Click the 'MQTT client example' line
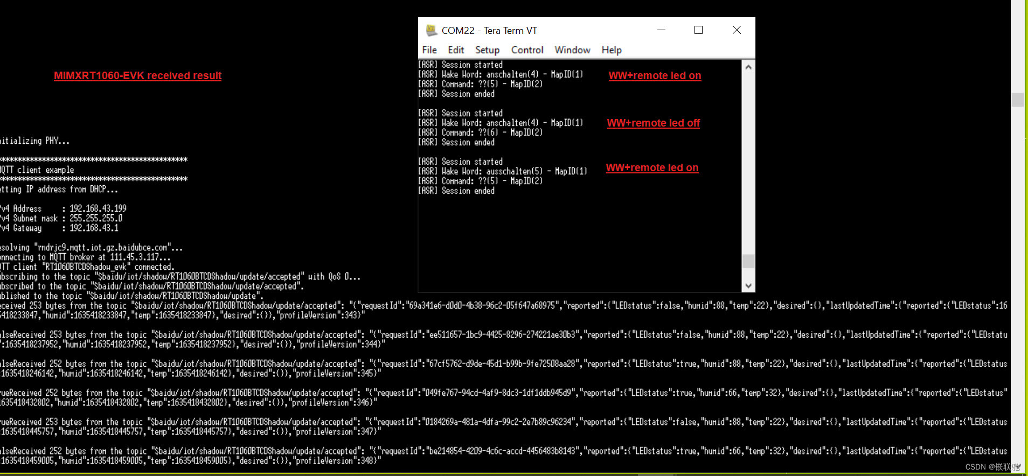Image resolution: width=1028 pixels, height=476 pixels. pos(37,170)
